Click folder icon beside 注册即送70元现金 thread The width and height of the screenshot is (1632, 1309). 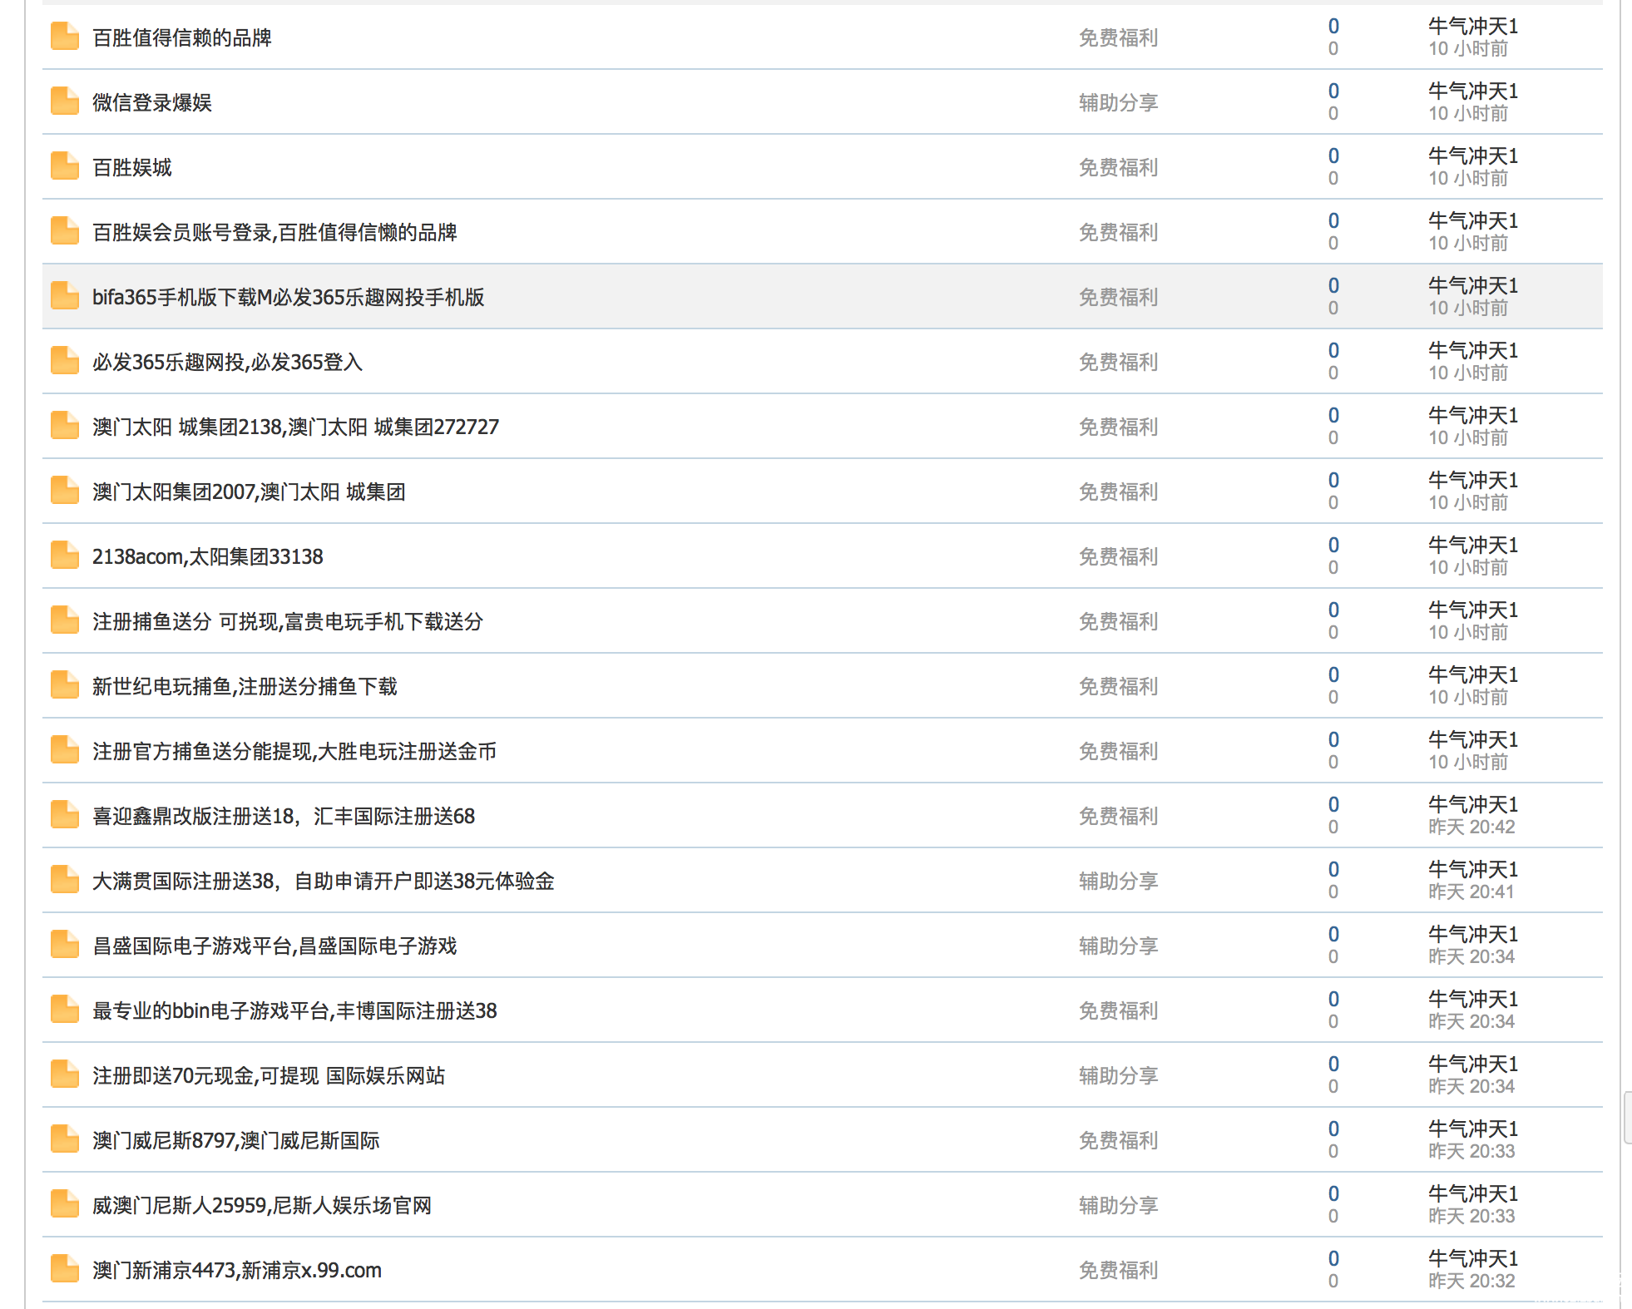[x=65, y=1074]
